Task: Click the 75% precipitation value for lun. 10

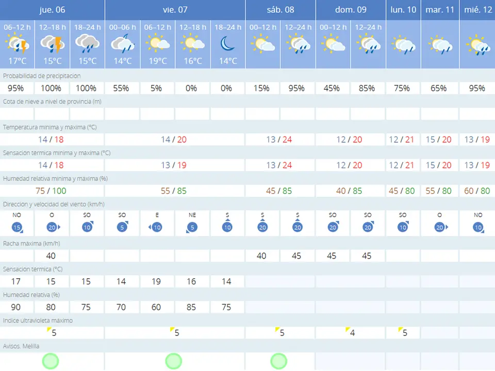Action: tap(402, 88)
